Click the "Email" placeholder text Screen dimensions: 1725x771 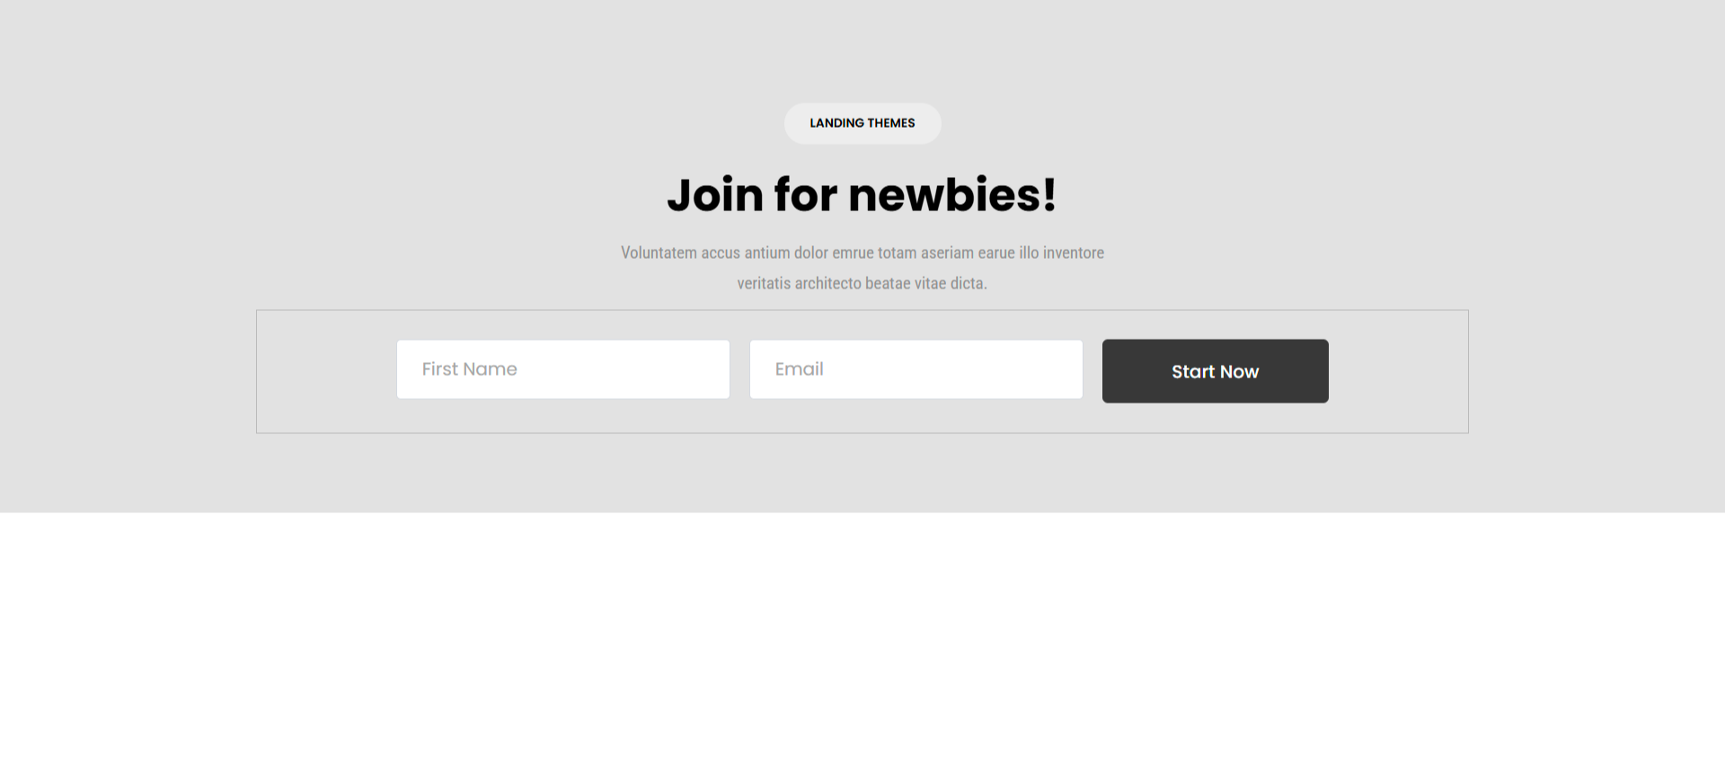pos(800,369)
